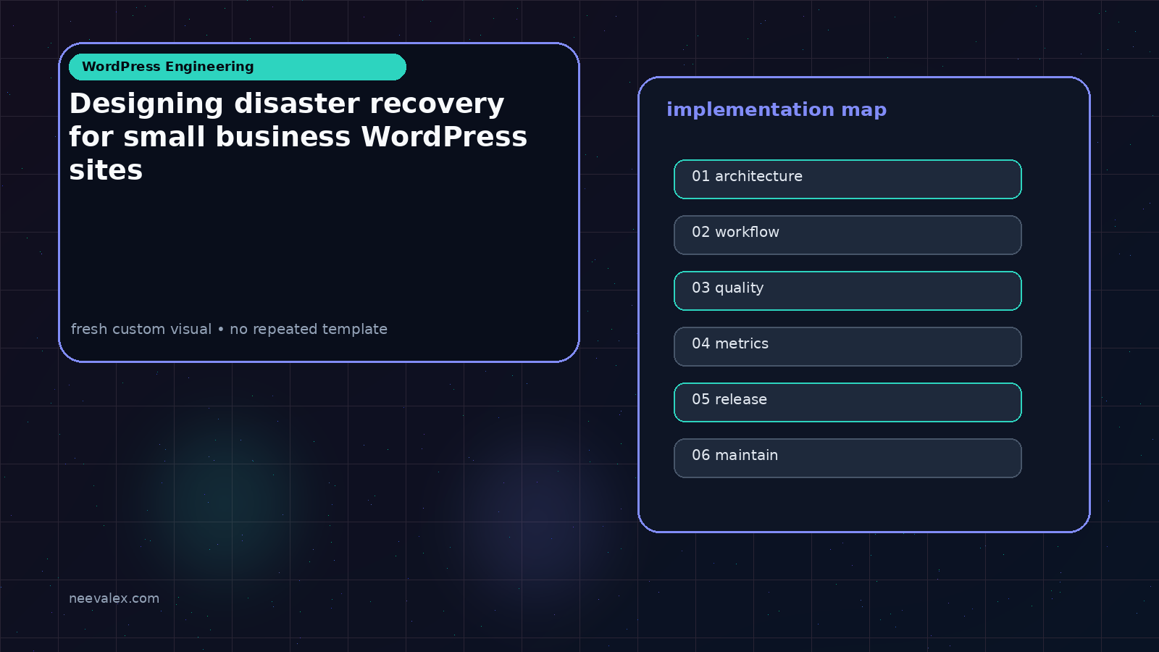Open the neevalex.com link

[114, 598]
